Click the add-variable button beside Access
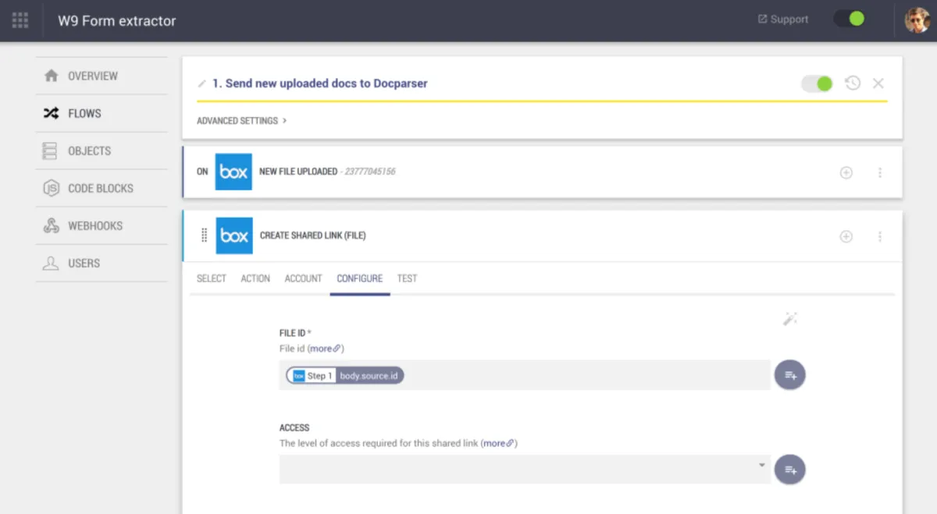Image resolution: width=937 pixels, height=514 pixels. pyautogui.click(x=789, y=470)
